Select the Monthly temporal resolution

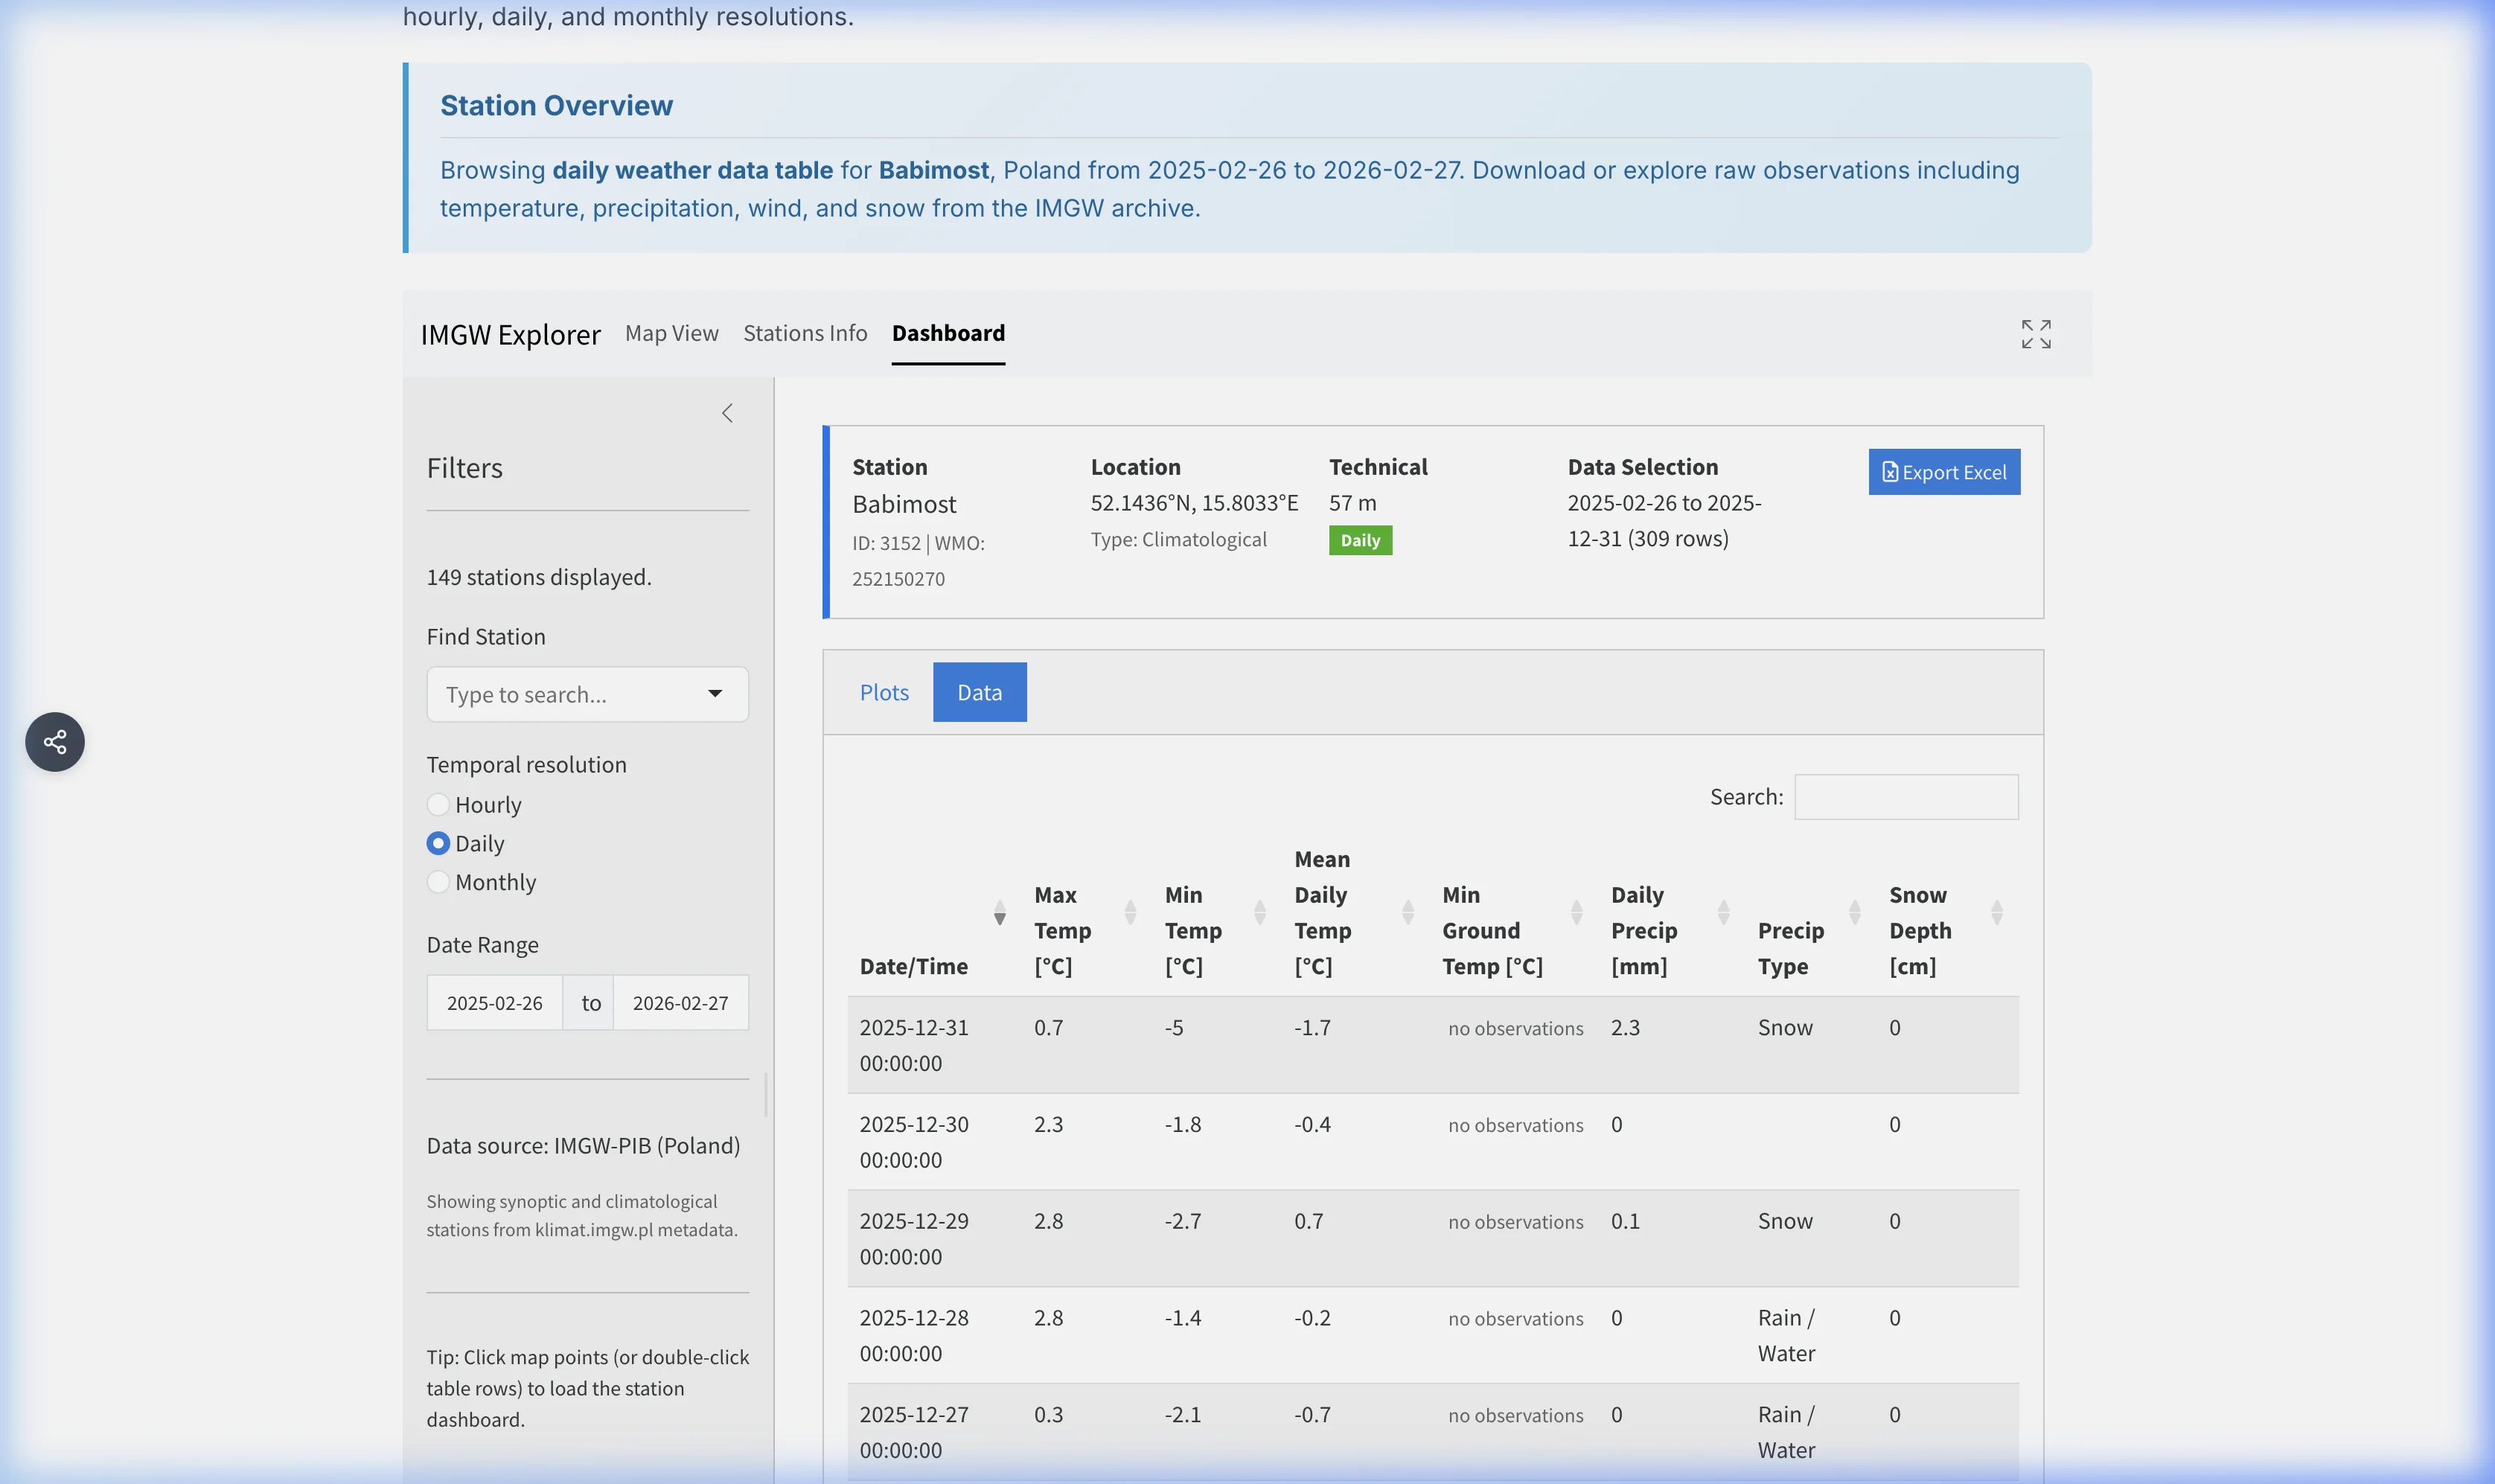pos(438,882)
